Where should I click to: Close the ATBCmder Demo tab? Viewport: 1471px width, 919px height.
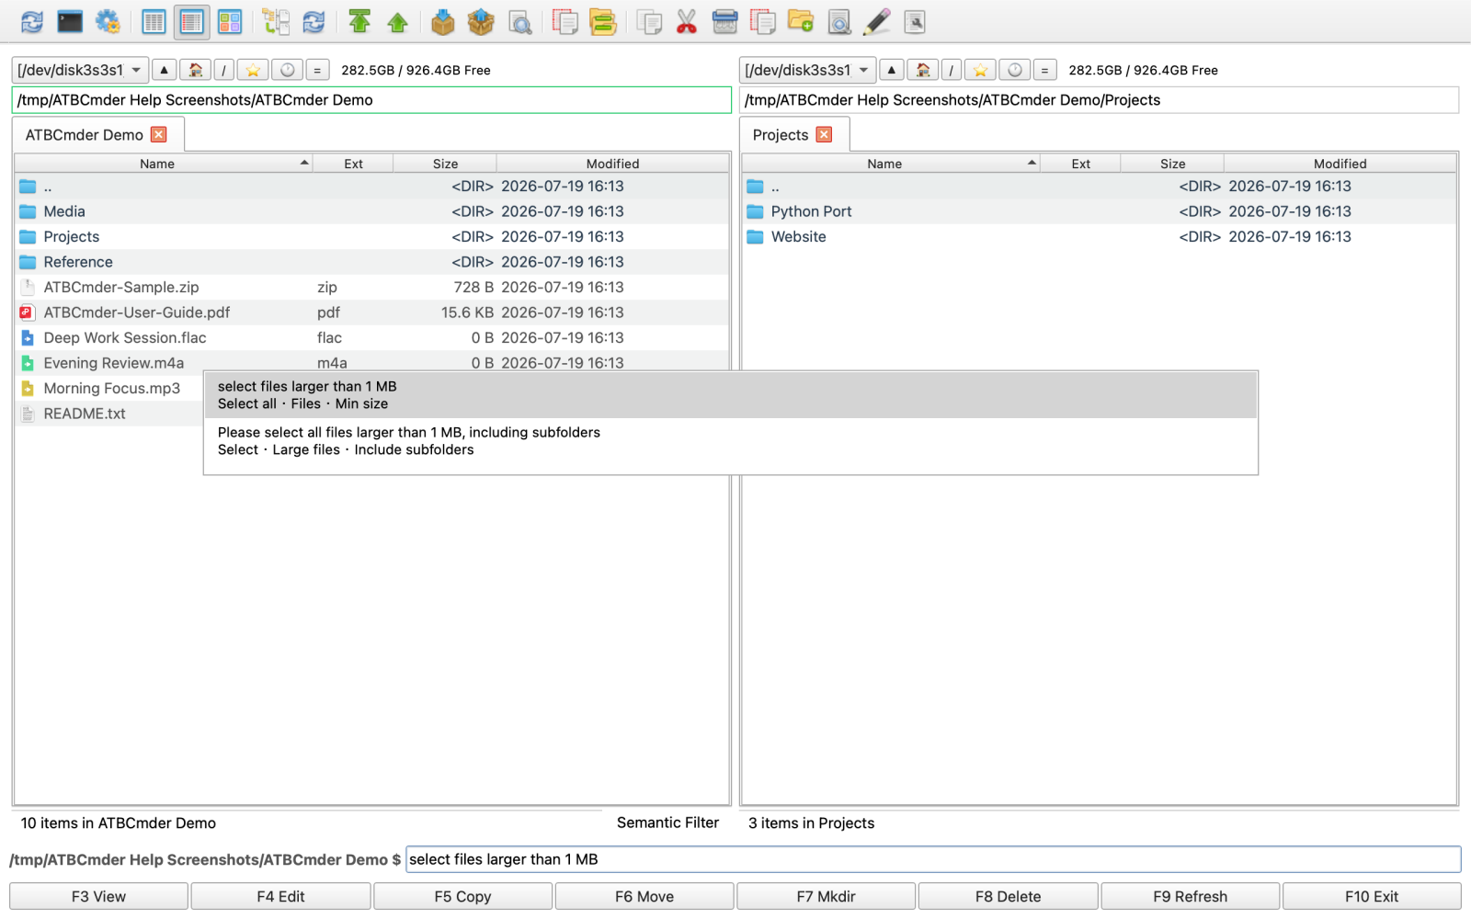159,135
